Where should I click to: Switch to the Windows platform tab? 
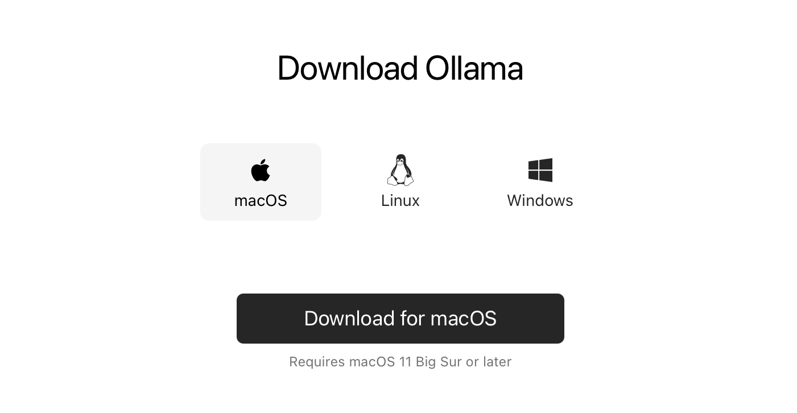point(540,182)
